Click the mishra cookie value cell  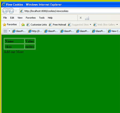[30, 47]
